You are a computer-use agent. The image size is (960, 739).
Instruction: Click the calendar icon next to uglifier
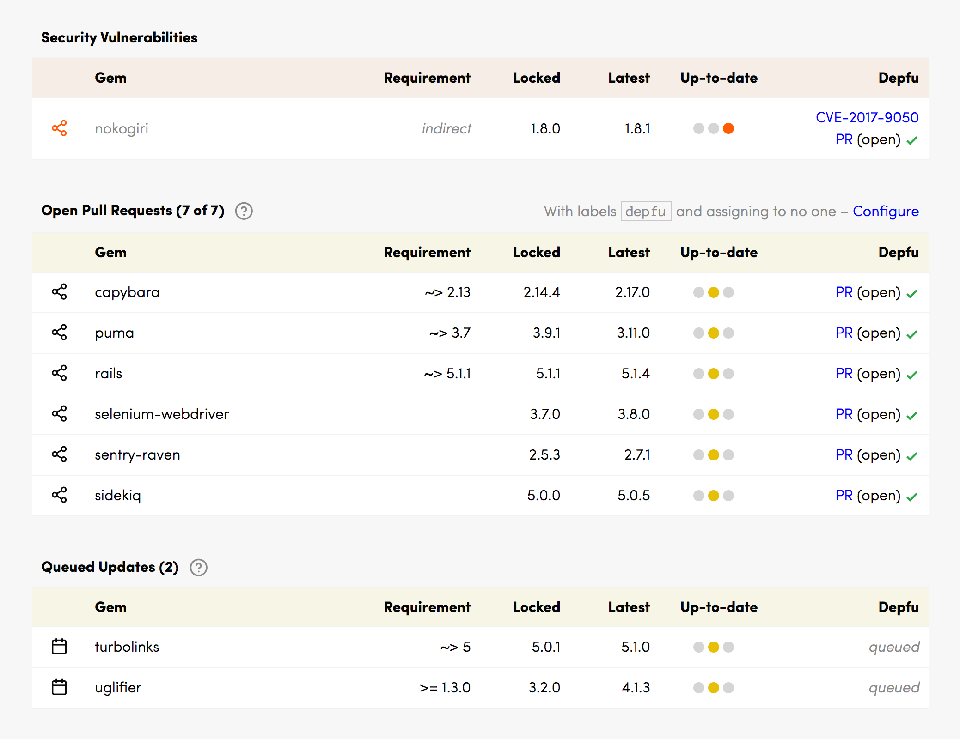pos(59,687)
